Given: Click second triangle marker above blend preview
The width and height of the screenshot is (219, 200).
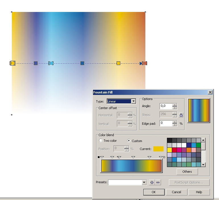Looking at the screenshot, I should pos(112,157).
